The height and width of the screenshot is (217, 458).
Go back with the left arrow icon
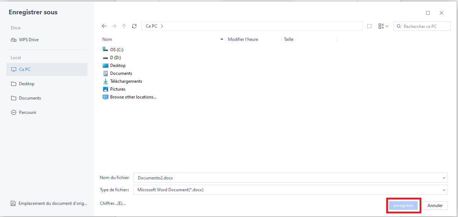(x=104, y=26)
